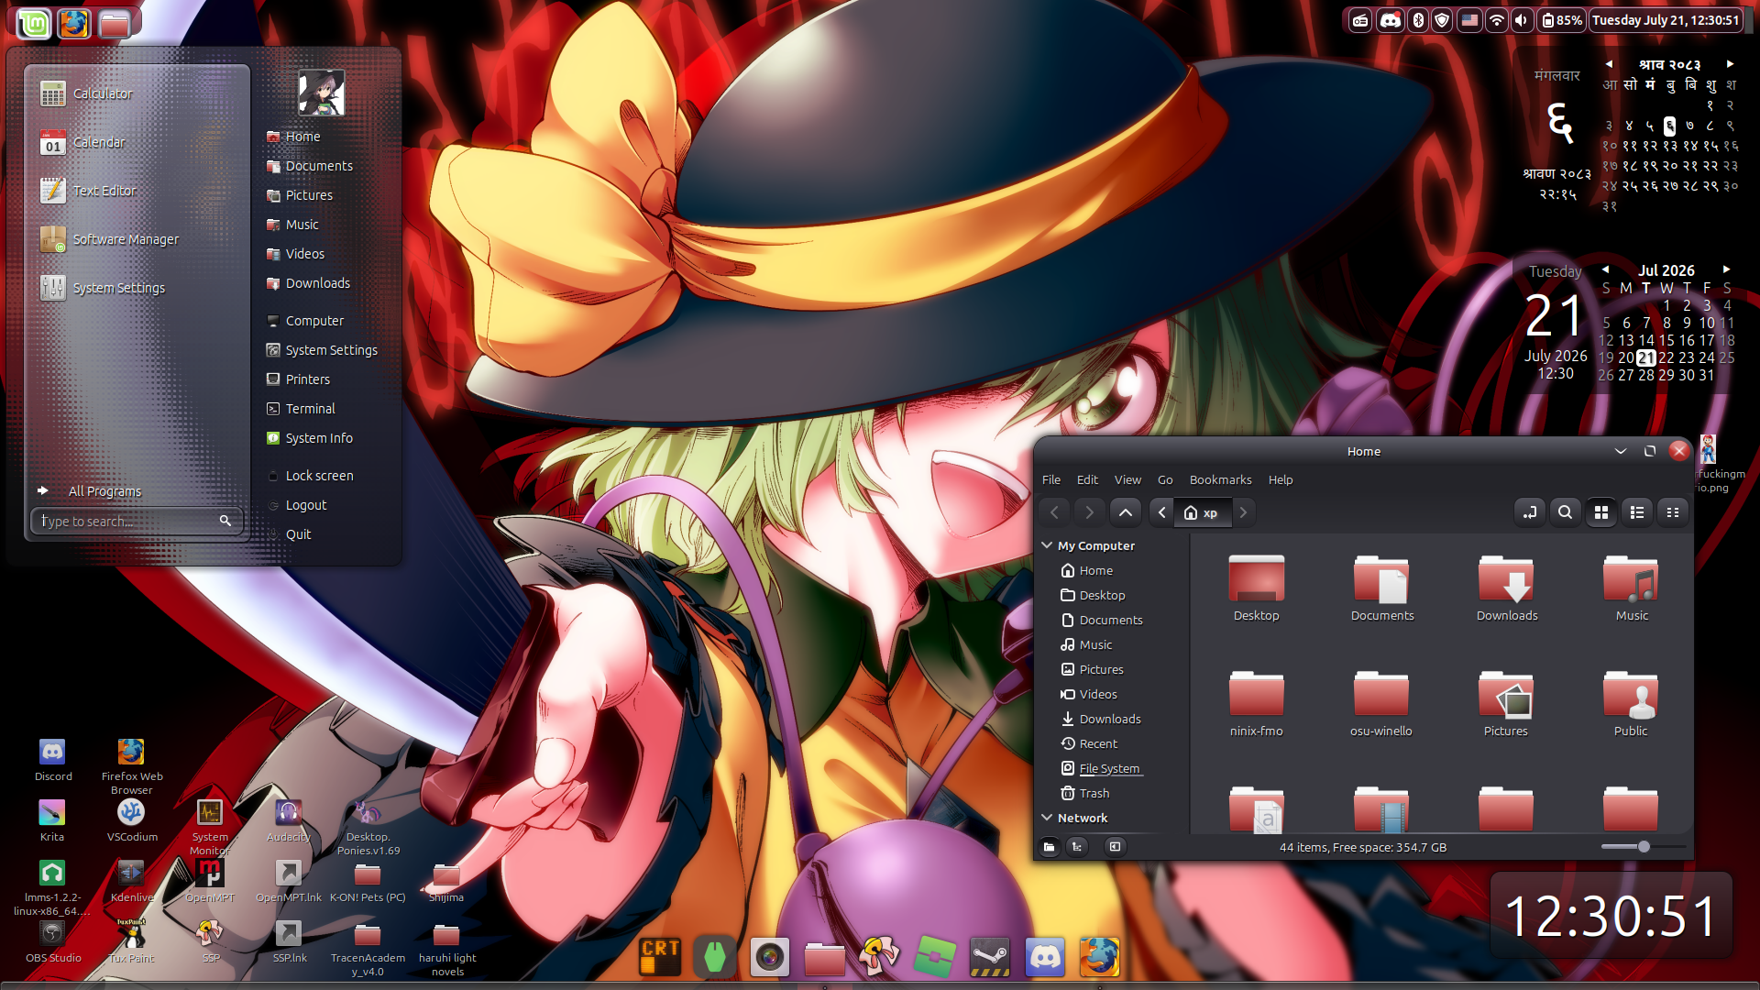Click path bar left scroll arrow
This screenshot has height=990, width=1760.
1161,512
